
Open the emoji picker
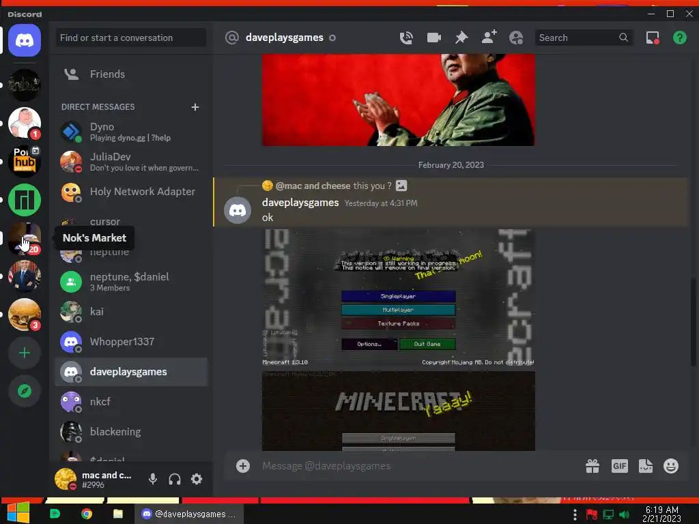click(x=671, y=466)
